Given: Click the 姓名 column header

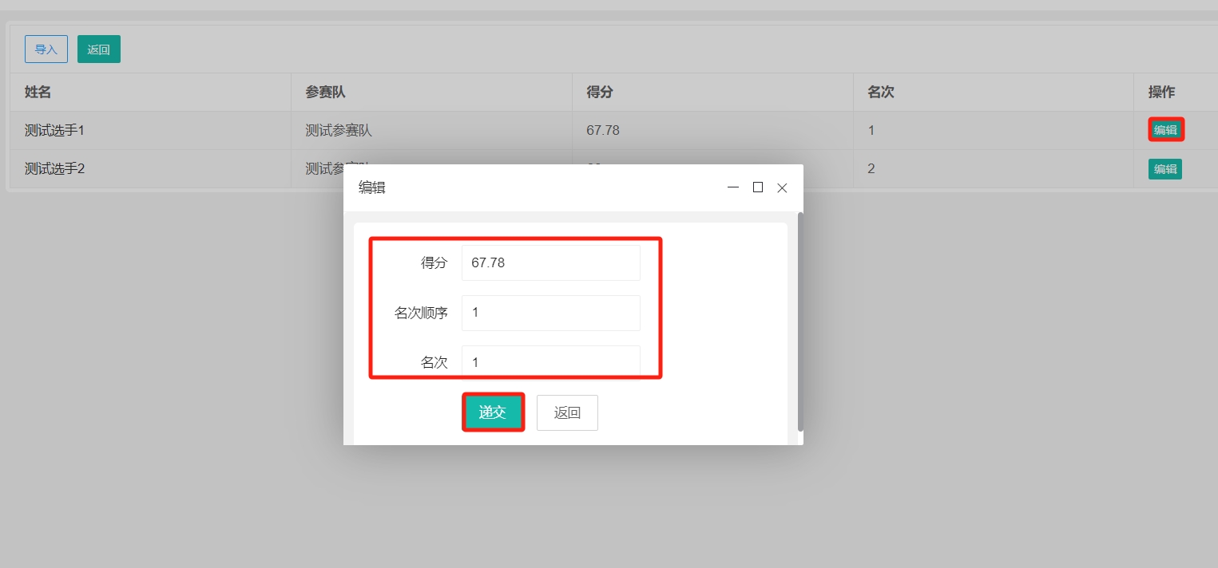Looking at the screenshot, I should 38,93.
